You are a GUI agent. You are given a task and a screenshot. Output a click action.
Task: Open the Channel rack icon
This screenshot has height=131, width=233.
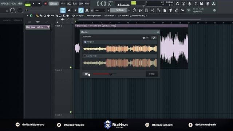tap(146, 10)
